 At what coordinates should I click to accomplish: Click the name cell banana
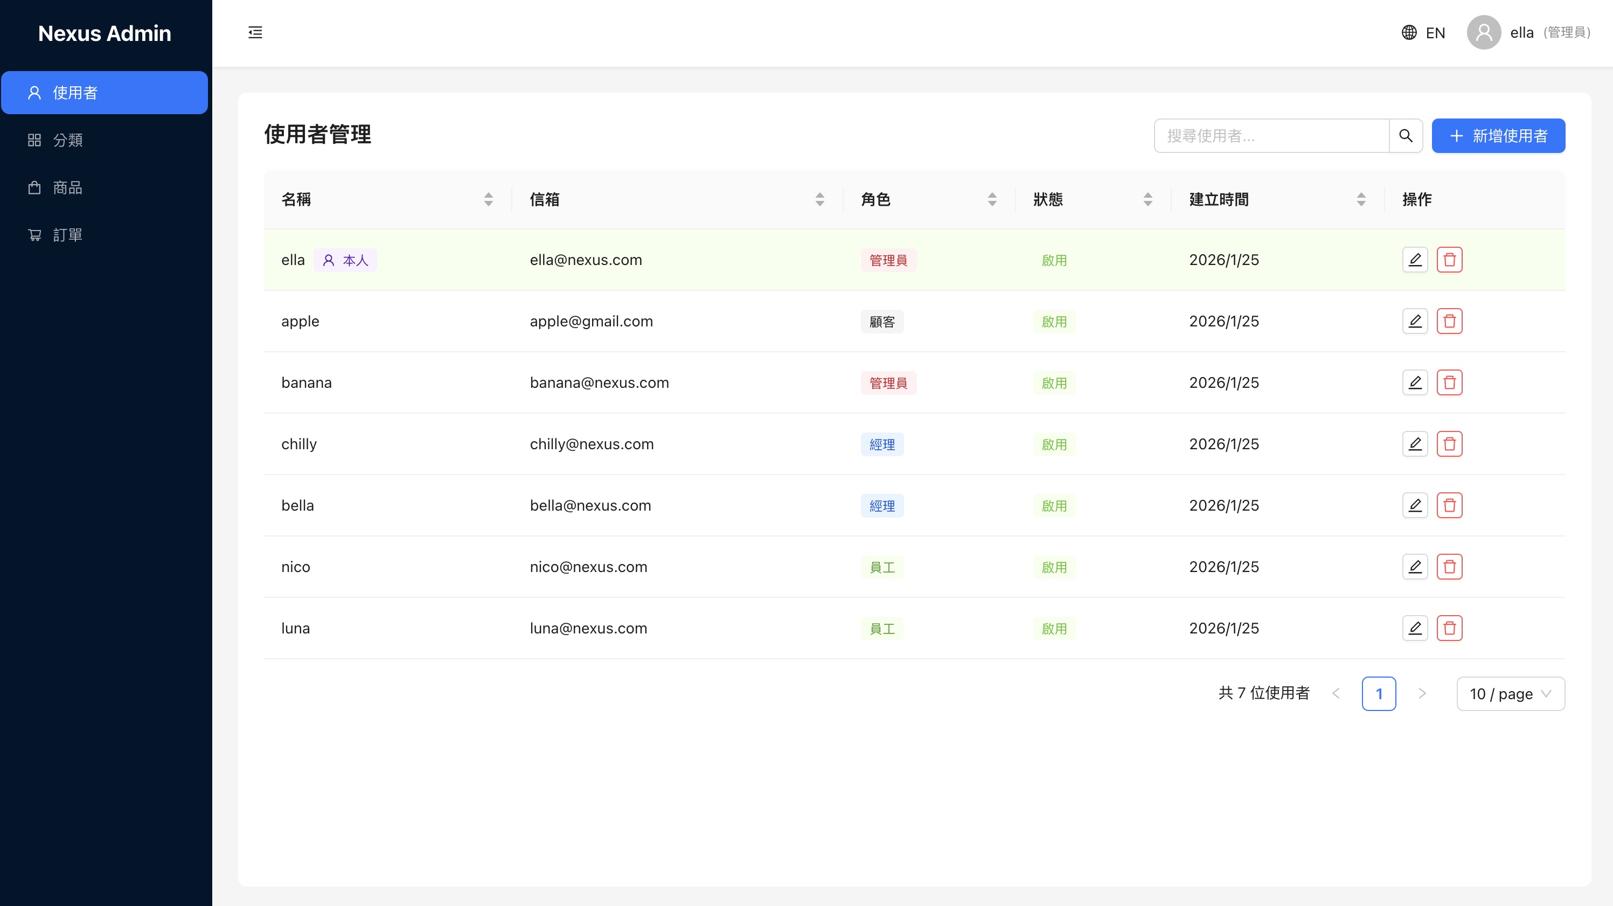click(306, 382)
